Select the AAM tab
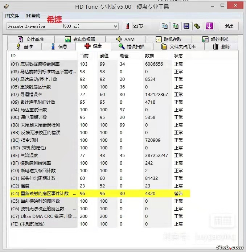Image resolution: width=246 pixels, height=252 pixels. 125,39
